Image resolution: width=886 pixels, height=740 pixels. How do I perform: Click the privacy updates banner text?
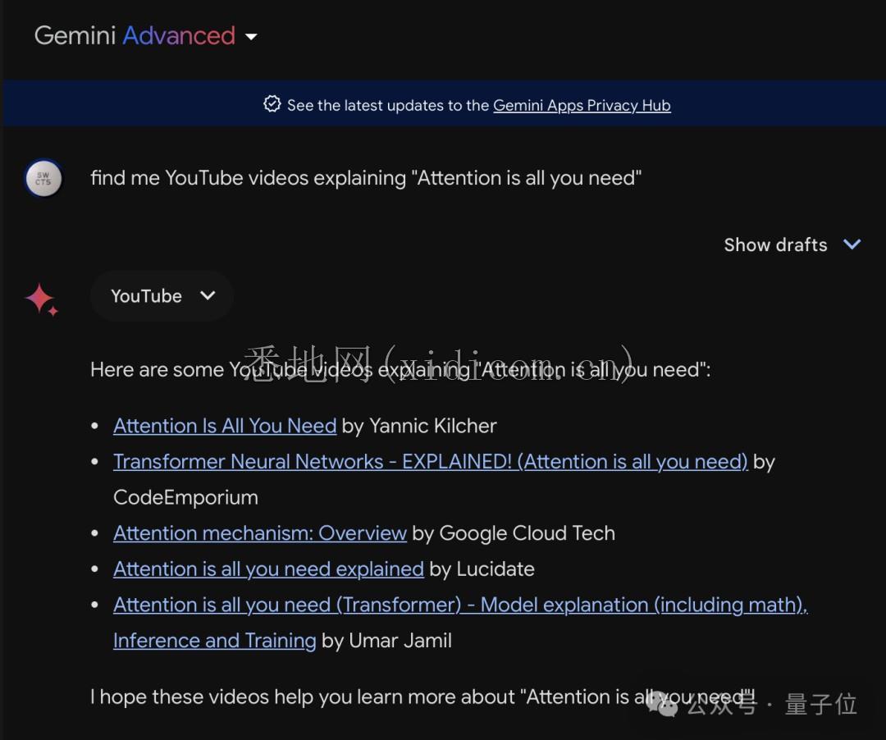(478, 106)
